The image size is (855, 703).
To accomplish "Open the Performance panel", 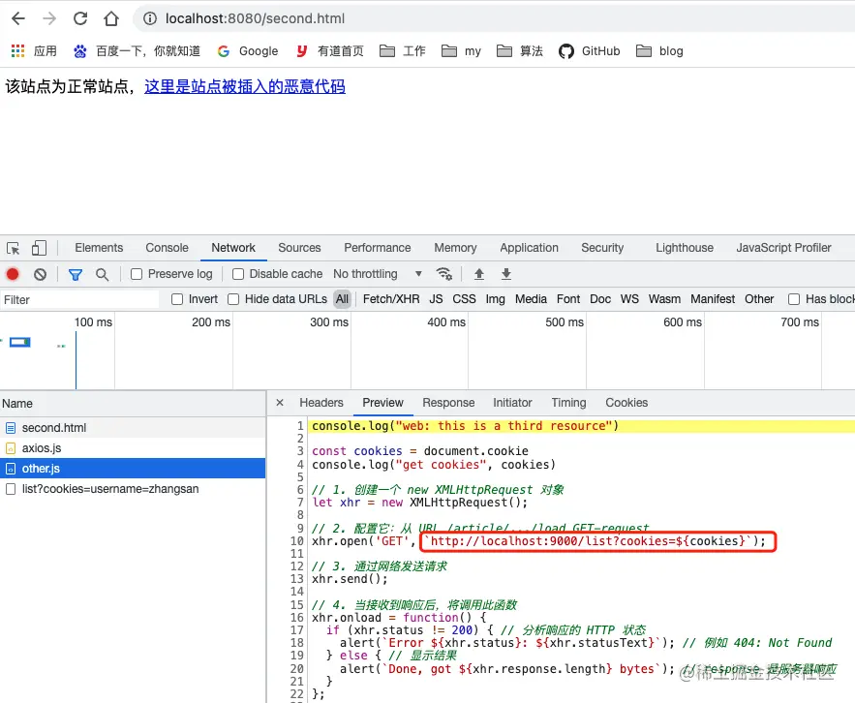I will click(x=378, y=248).
